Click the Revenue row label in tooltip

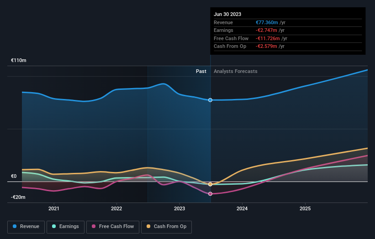[223, 22]
